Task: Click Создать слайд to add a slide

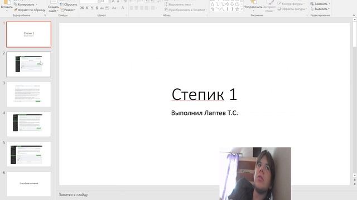Action: (x=54, y=6)
